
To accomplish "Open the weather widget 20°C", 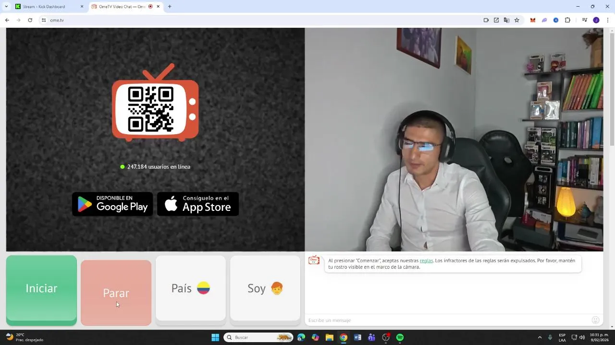I will coord(25,337).
